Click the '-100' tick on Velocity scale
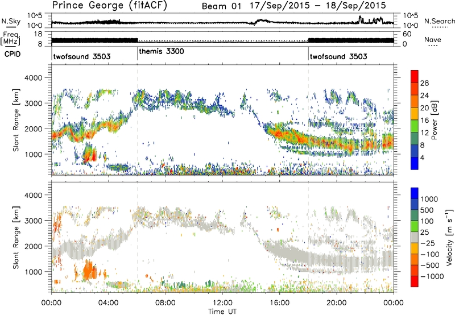This screenshot has height=315, width=455. [430, 254]
